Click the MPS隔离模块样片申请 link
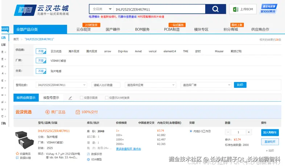Screen dimensions: 285x167 tap(151, 17)
